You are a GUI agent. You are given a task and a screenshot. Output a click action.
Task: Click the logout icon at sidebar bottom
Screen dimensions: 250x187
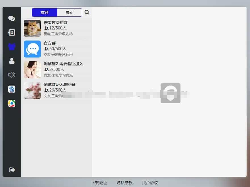tap(12, 170)
